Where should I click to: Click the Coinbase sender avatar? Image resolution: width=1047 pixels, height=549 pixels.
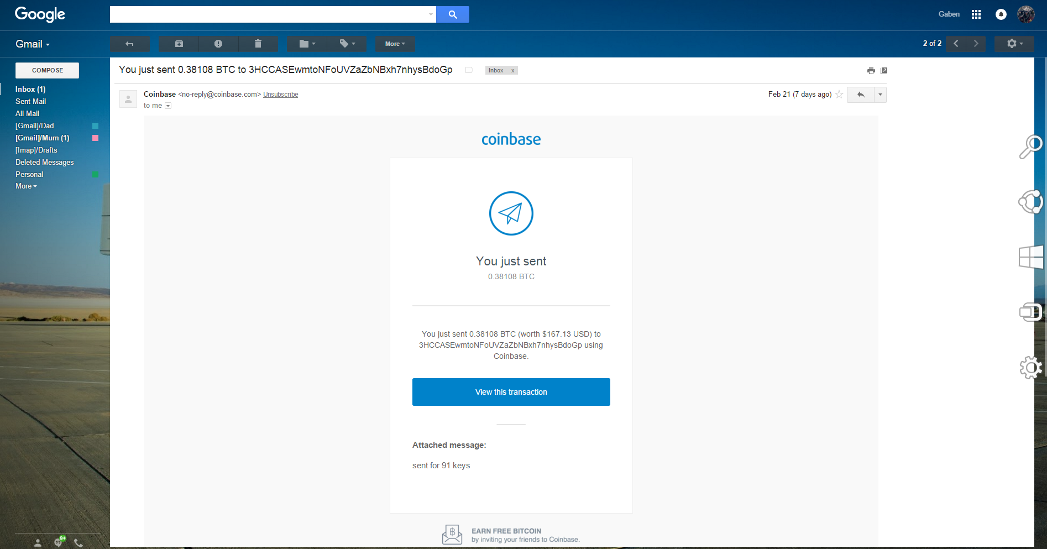pyautogui.click(x=128, y=99)
